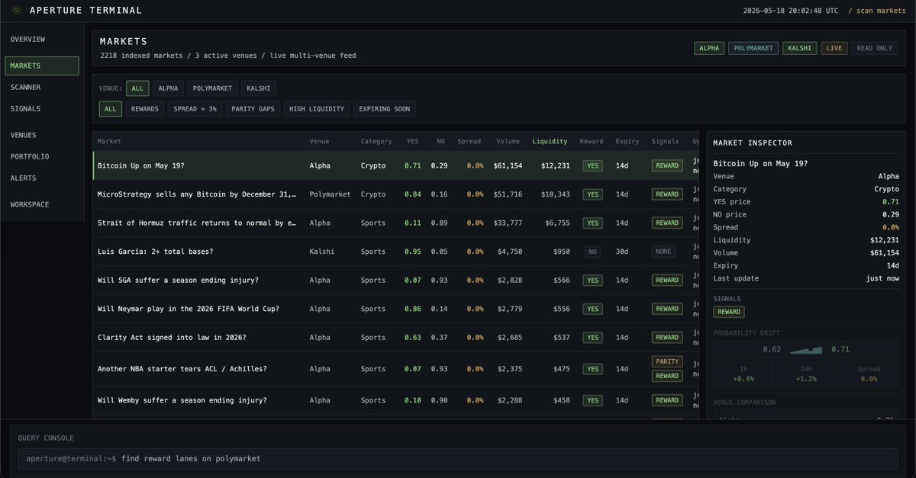916x478 pixels.
Task: Click the POLYMARKET status badge in header
Action: tap(753, 48)
